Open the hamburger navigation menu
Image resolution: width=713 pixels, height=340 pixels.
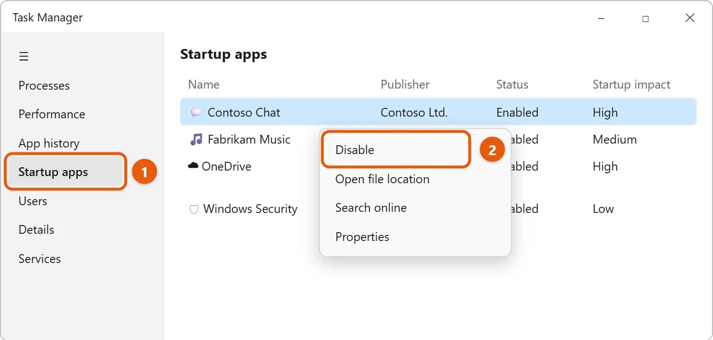(x=24, y=56)
